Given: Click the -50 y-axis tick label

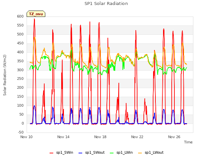Looking at the screenshot, I should tap(21, 132).
